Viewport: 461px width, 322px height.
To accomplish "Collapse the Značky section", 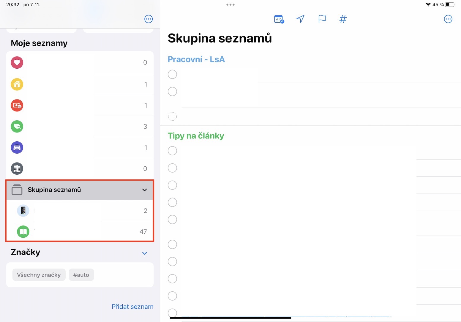I will (x=145, y=253).
